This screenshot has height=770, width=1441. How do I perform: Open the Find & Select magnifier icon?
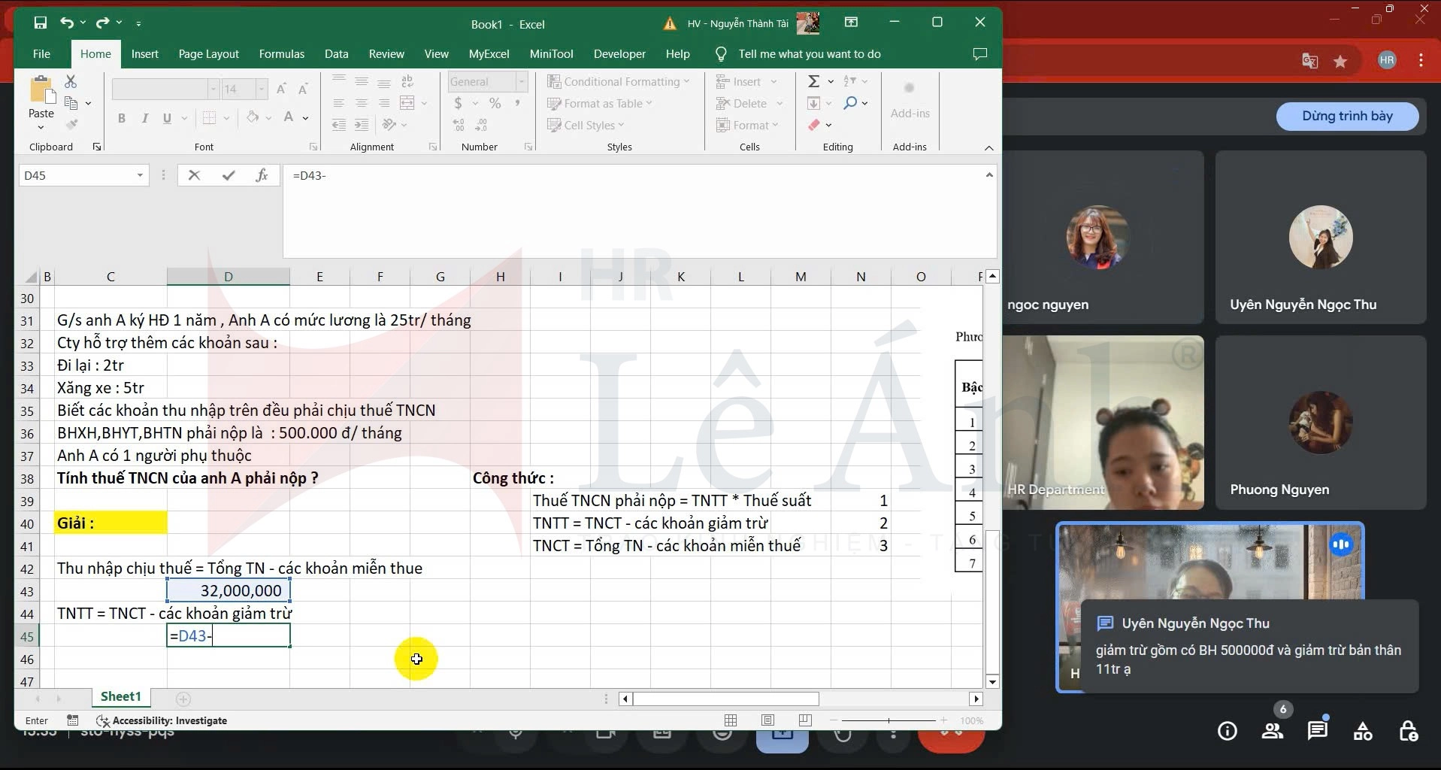click(850, 103)
